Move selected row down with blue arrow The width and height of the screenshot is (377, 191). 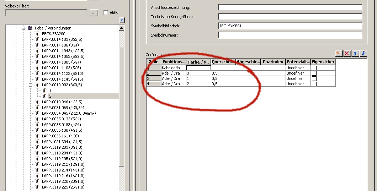tap(363, 53)
